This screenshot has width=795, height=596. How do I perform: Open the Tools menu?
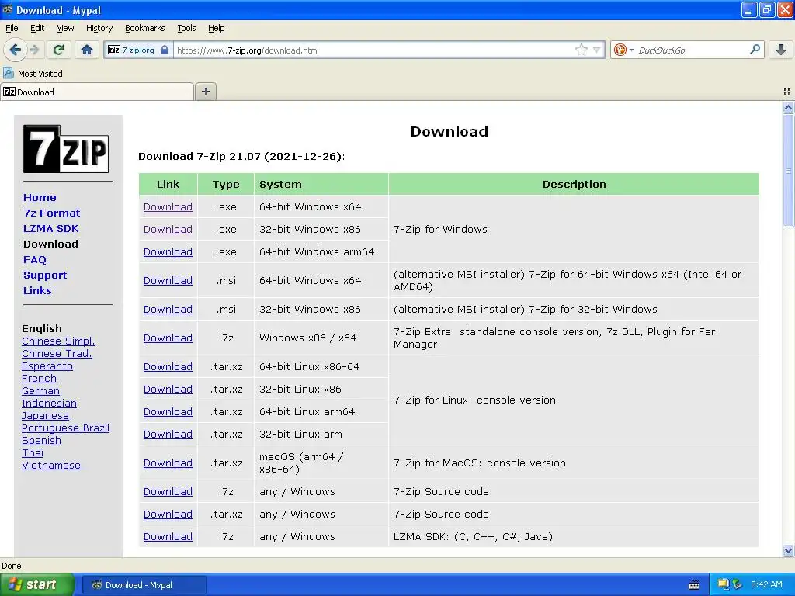tap(186, 28)
